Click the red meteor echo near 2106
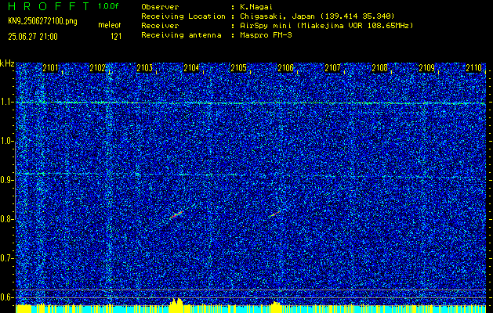 [275, 214]
